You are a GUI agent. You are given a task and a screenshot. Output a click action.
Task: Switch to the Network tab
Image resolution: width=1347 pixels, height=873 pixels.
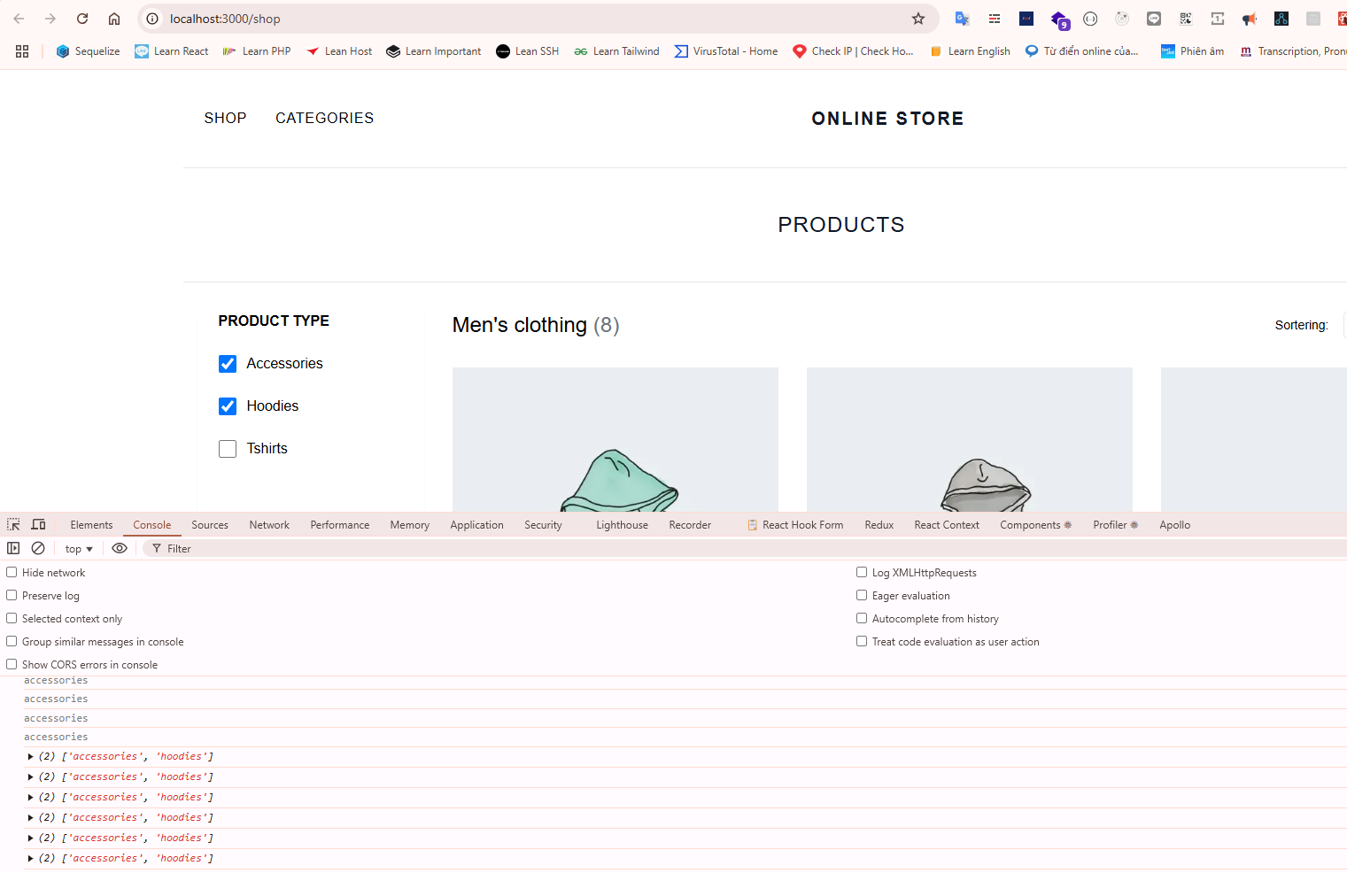click(x=269, y=525)
